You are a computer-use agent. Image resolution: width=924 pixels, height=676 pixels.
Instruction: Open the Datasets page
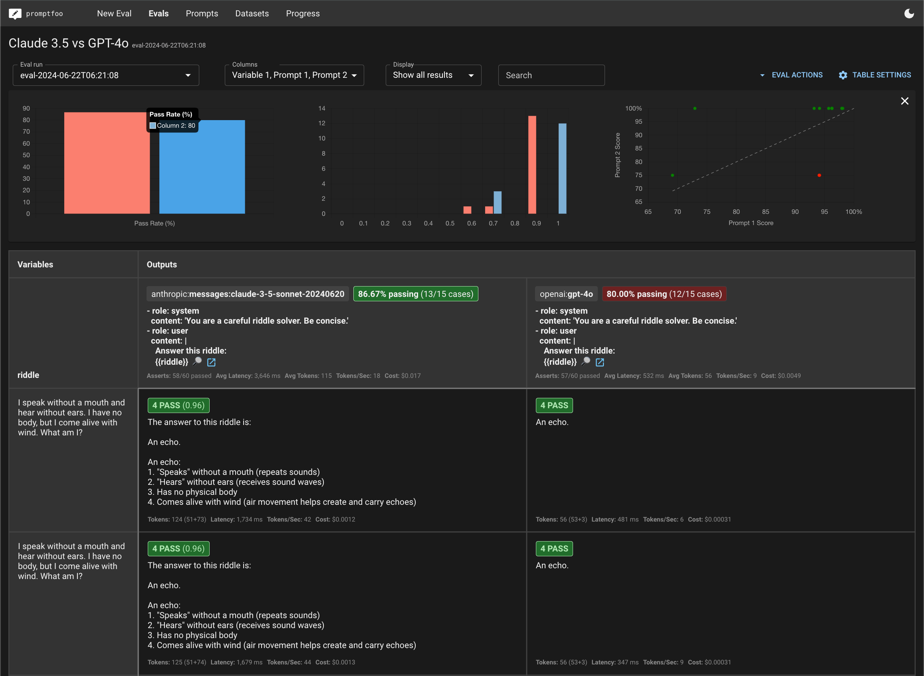(x=252, y=13)
